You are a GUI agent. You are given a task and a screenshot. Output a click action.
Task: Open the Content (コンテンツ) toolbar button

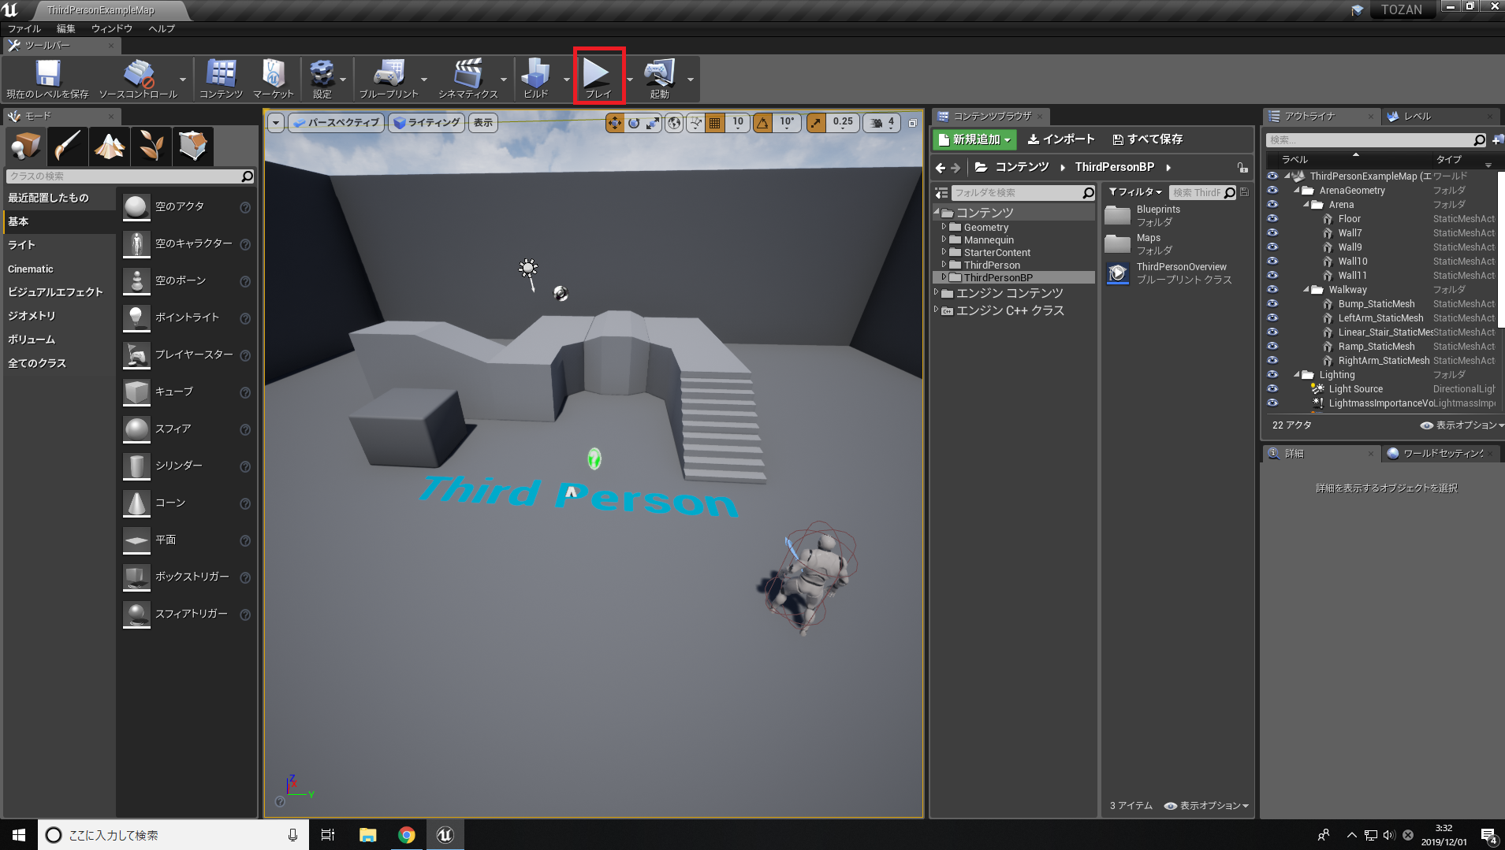tap(221, 79)
